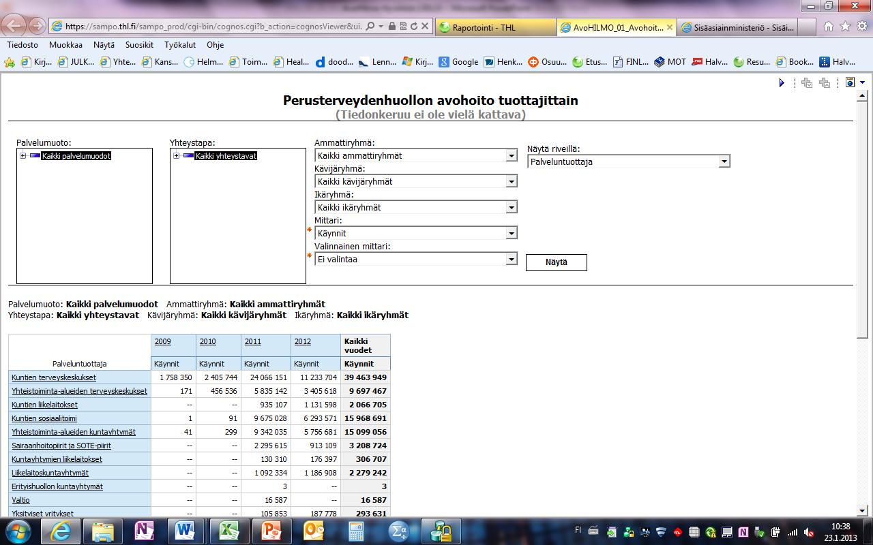Open Word from the taskbar

pos(186,531)
